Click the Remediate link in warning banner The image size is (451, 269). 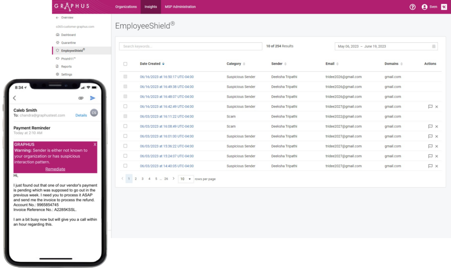click(x=55, y=169)
